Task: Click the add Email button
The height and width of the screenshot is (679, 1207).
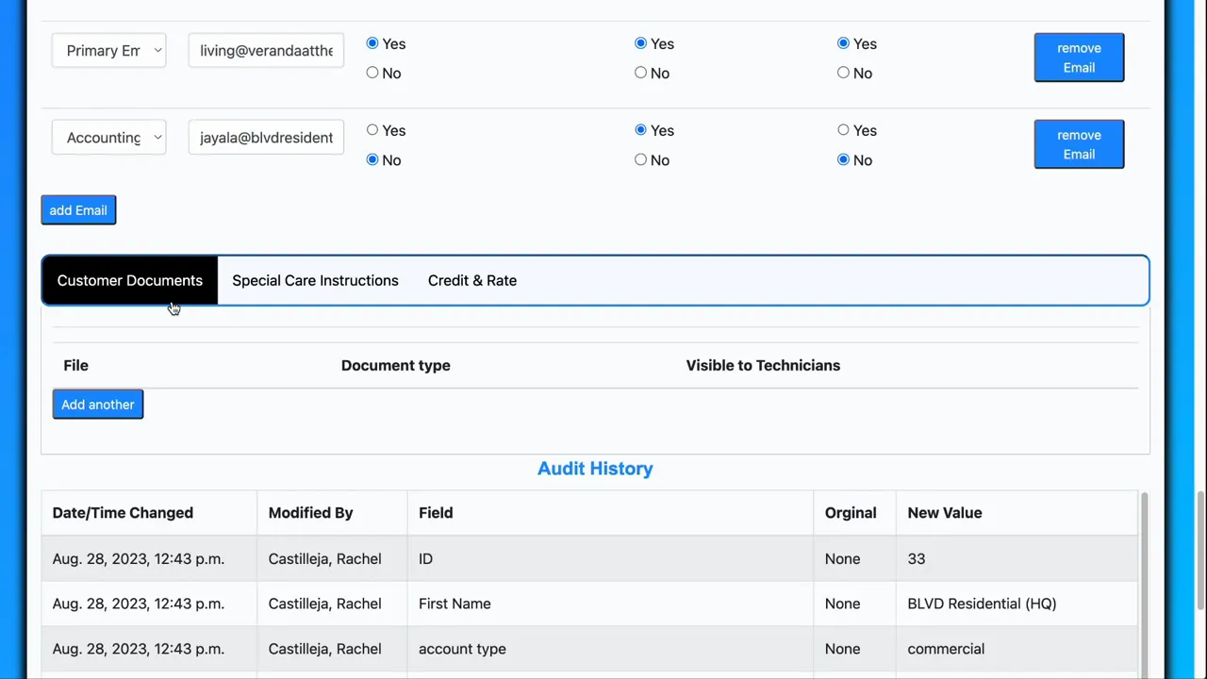Action: tap(78, 210)
